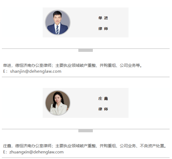Open the zhuangxin@dehenglaw.com email link

36,152
